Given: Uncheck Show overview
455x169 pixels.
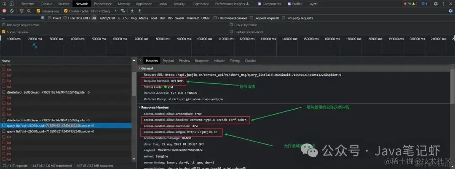Looking at the screenshot, I should pos(4,32).
